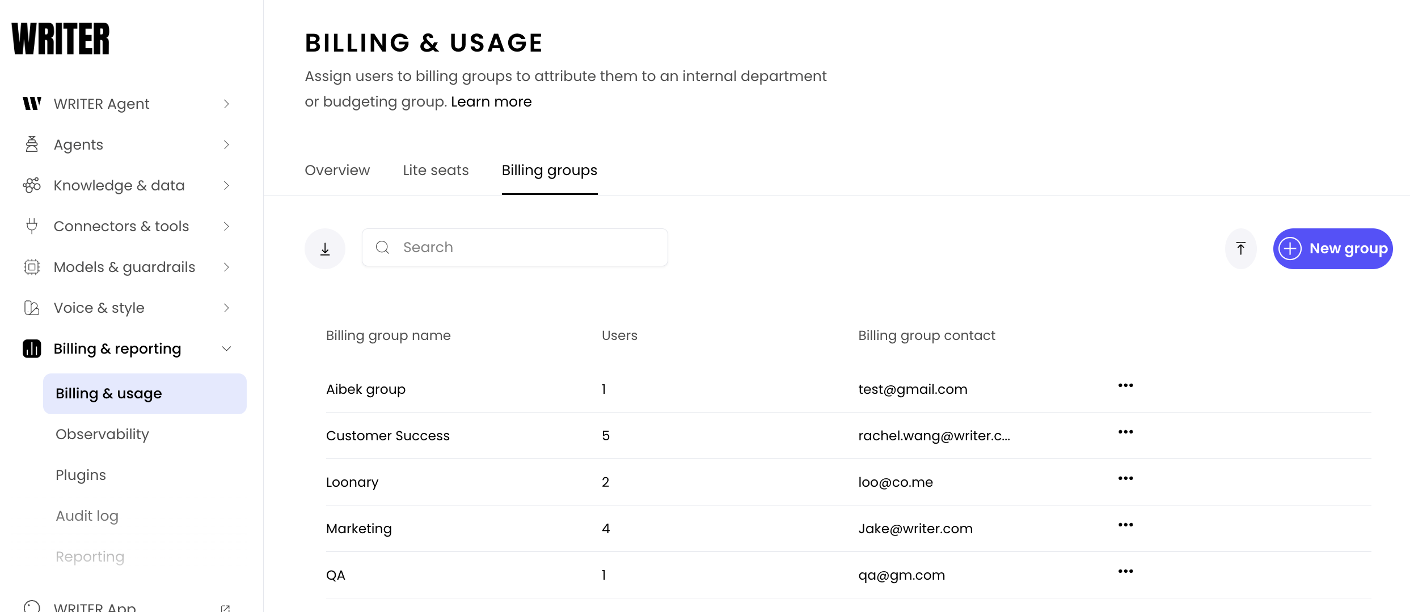Open the three-dot menu for QA row
This screenshot has width=1410, height=612.
[x=1125, y=572]
